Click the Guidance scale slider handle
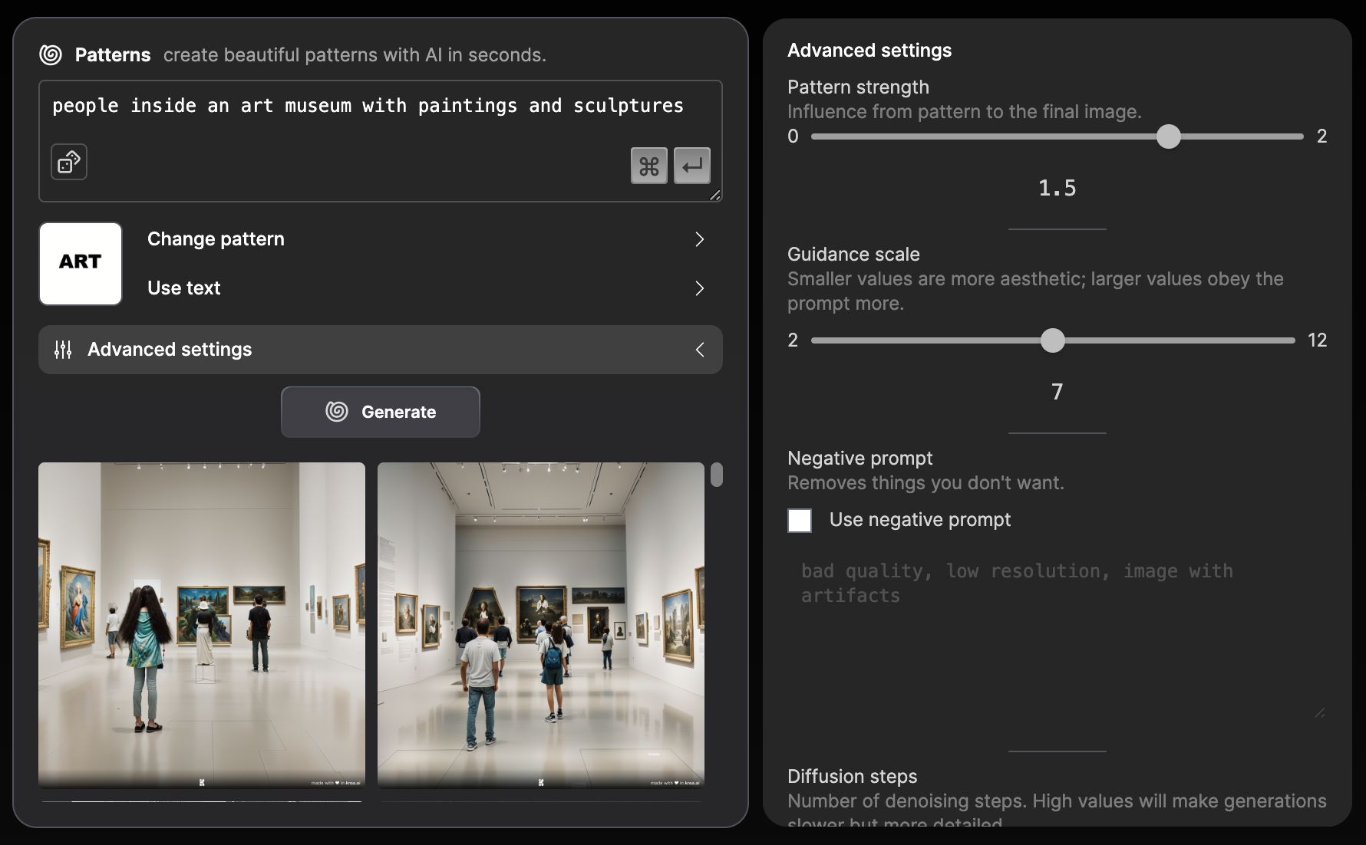This screenshot has height=845, width=1366. (x=1053, y=340)
